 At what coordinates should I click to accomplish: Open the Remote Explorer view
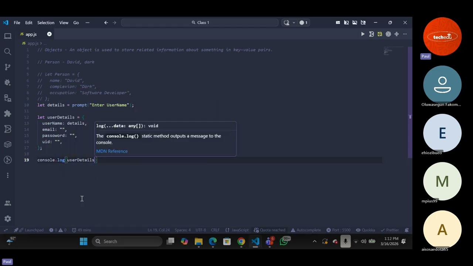pyautogui.click(x=7, y=98)
